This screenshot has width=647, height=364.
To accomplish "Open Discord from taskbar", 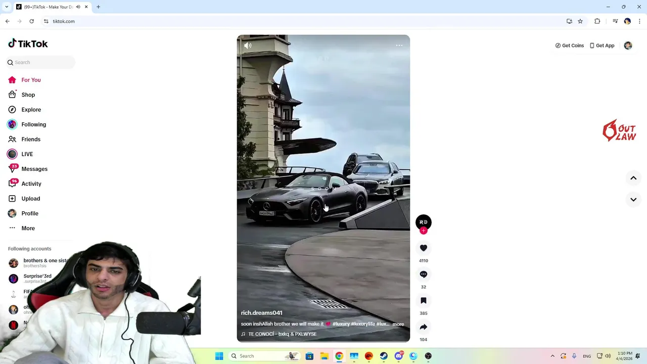I will tap(398, 356).
